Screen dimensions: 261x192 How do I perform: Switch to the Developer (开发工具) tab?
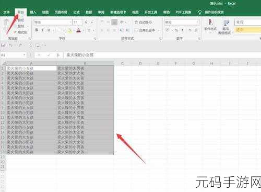pos(151,12)
